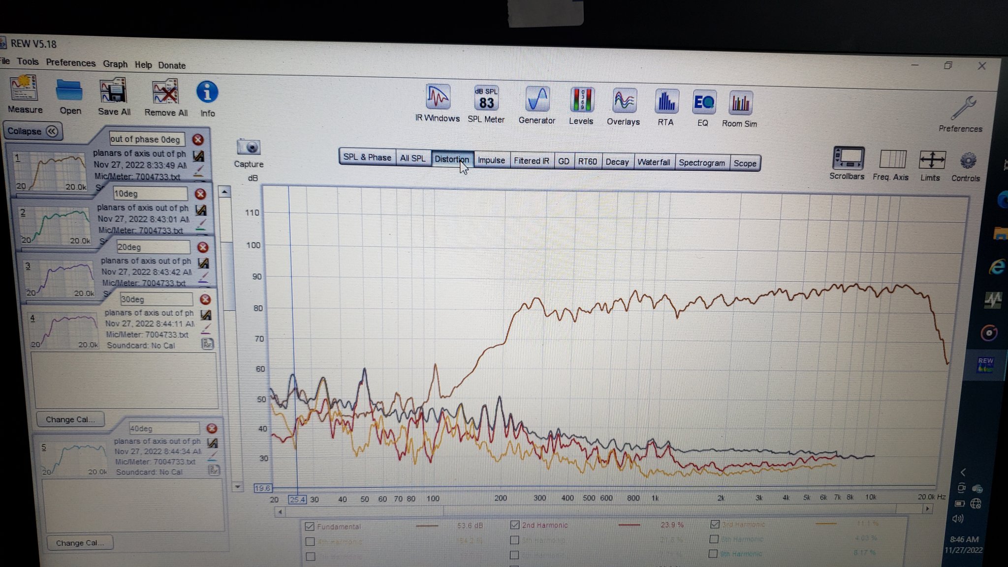1008x567 pixels.
Task: Toggle the 2nd Harmonic checkbox
Action: click(x=515, y=525)
